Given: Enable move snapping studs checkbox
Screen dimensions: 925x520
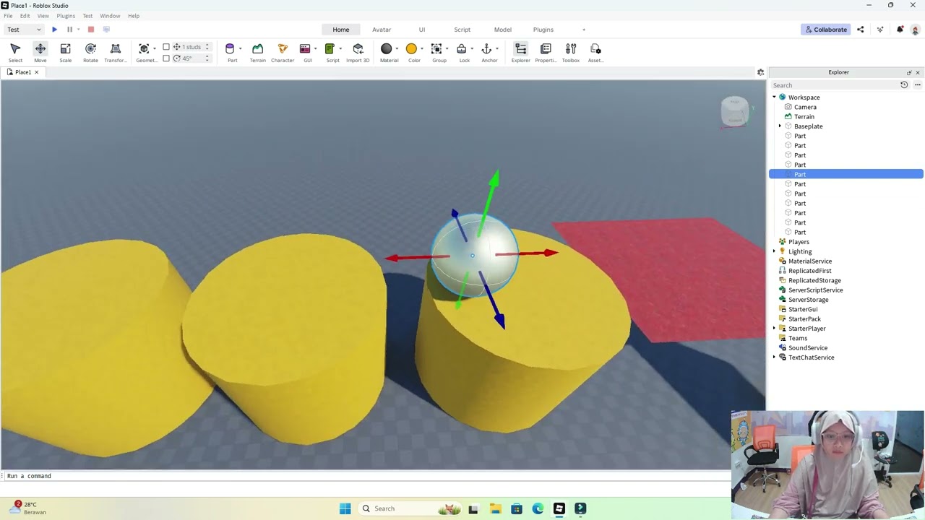Looking at the screenshot, I should [x=166, y=47].
